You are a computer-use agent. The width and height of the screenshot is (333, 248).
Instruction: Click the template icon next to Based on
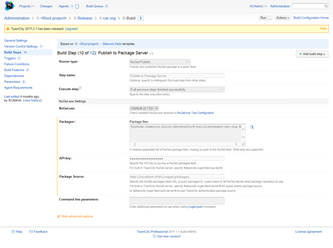click(x=76, y=44)
